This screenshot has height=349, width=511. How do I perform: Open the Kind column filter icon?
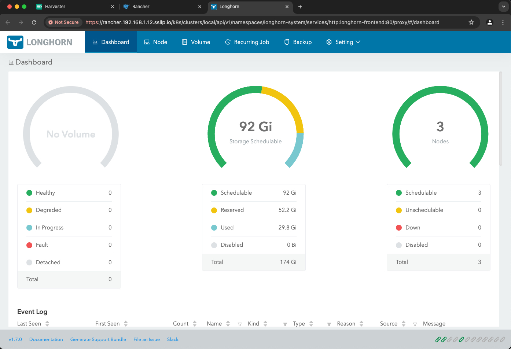[285, 324]
